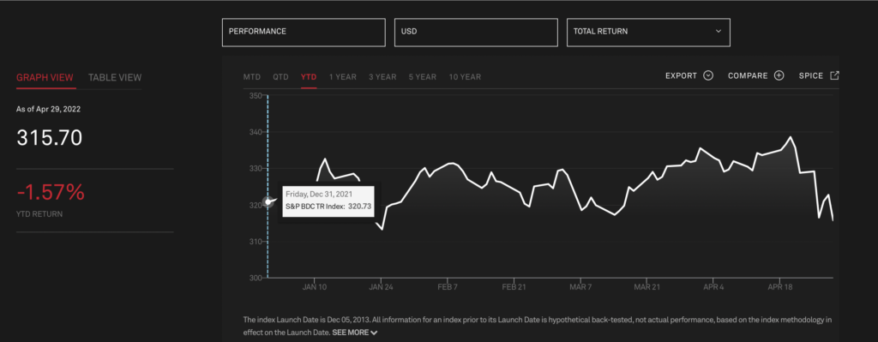
Task: Open the Performance selector box
Action: pos(304,33)
